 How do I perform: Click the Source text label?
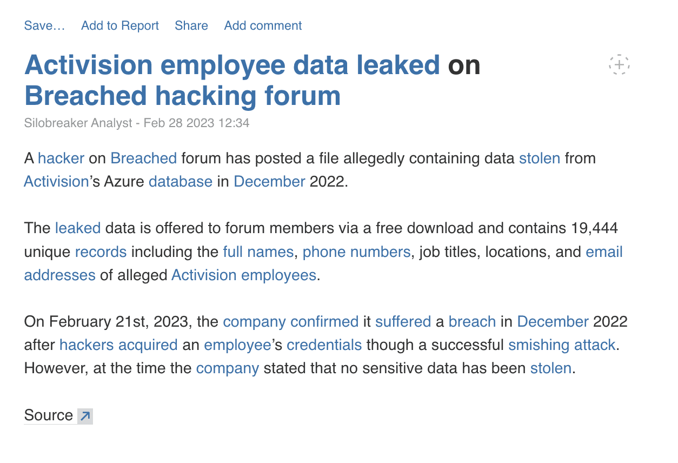coord(49,415)
